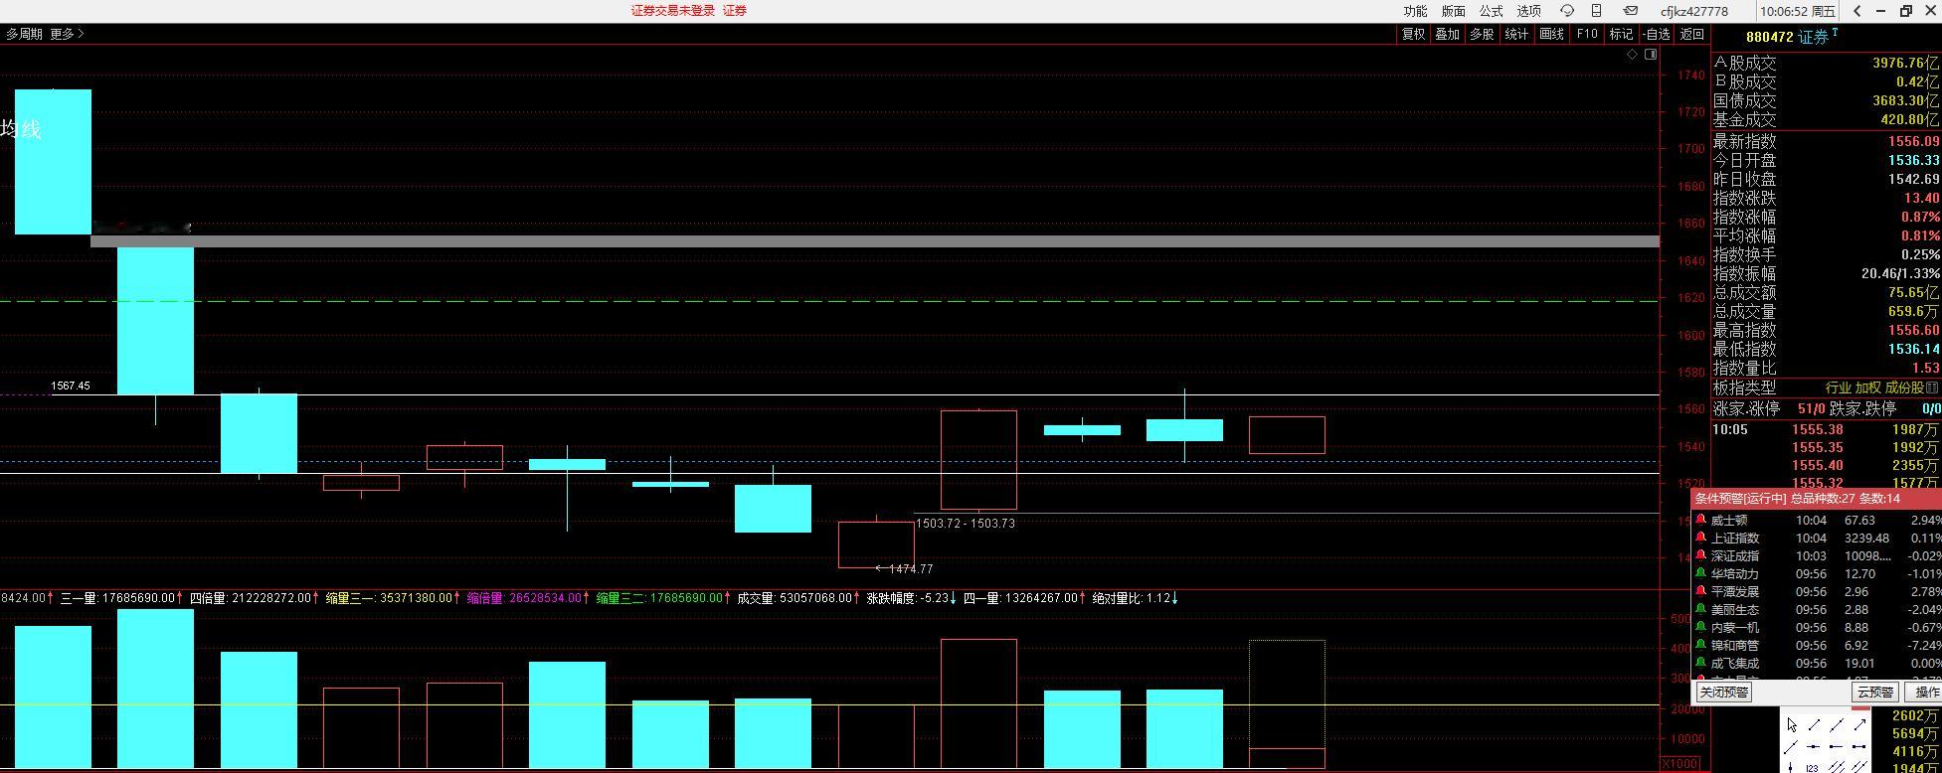
Task: Click the 成交量: 53057068.00 indicator label
Action: pyautogui.click(x=794, y=598)
